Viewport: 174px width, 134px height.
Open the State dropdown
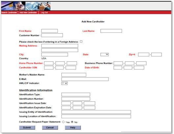point(104,54)
